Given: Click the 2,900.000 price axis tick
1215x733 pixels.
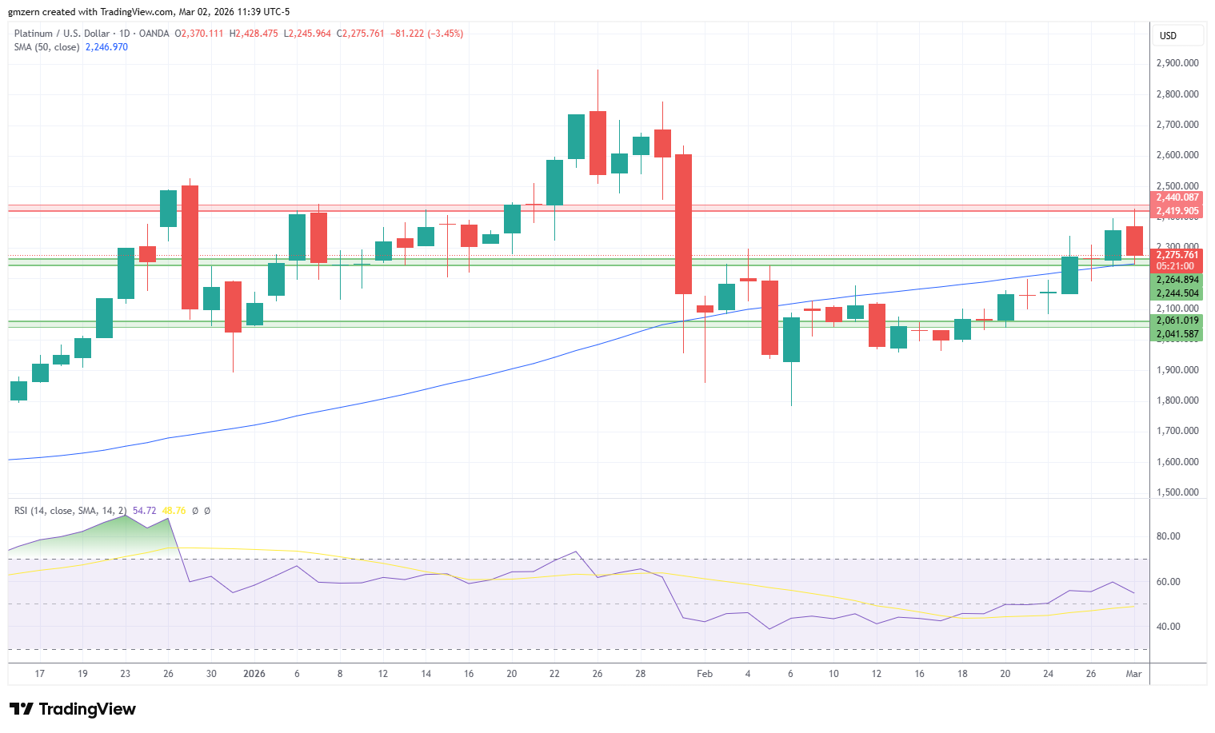Looking at the screenshot, I should (1177, 63).
